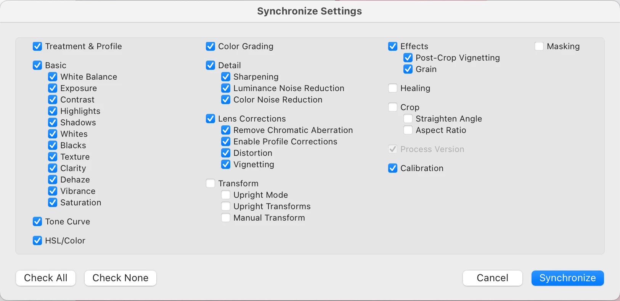The width and height of the screenshot is (620, 301).
Task: Disable Luminance Noise Reduction
Action: tap(226, 88)
